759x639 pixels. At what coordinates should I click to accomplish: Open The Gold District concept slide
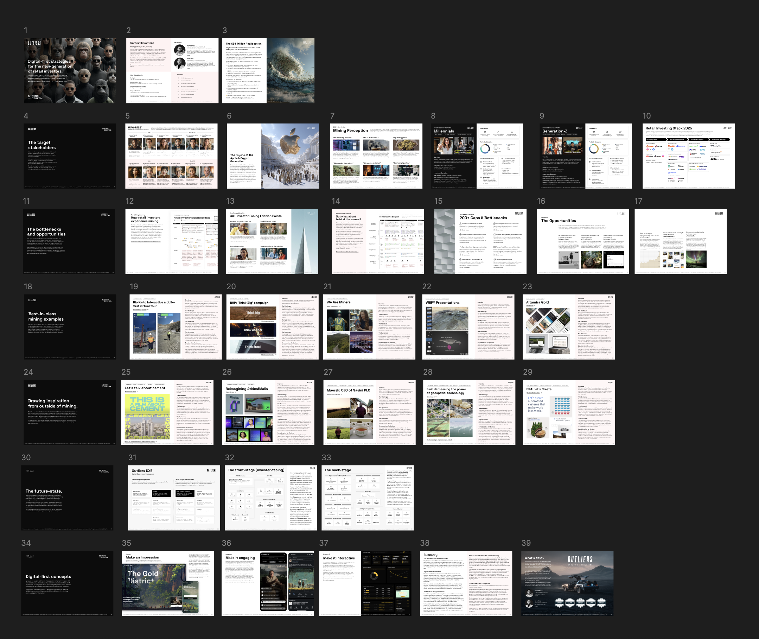pyautogui.click(x=168, y=583)
